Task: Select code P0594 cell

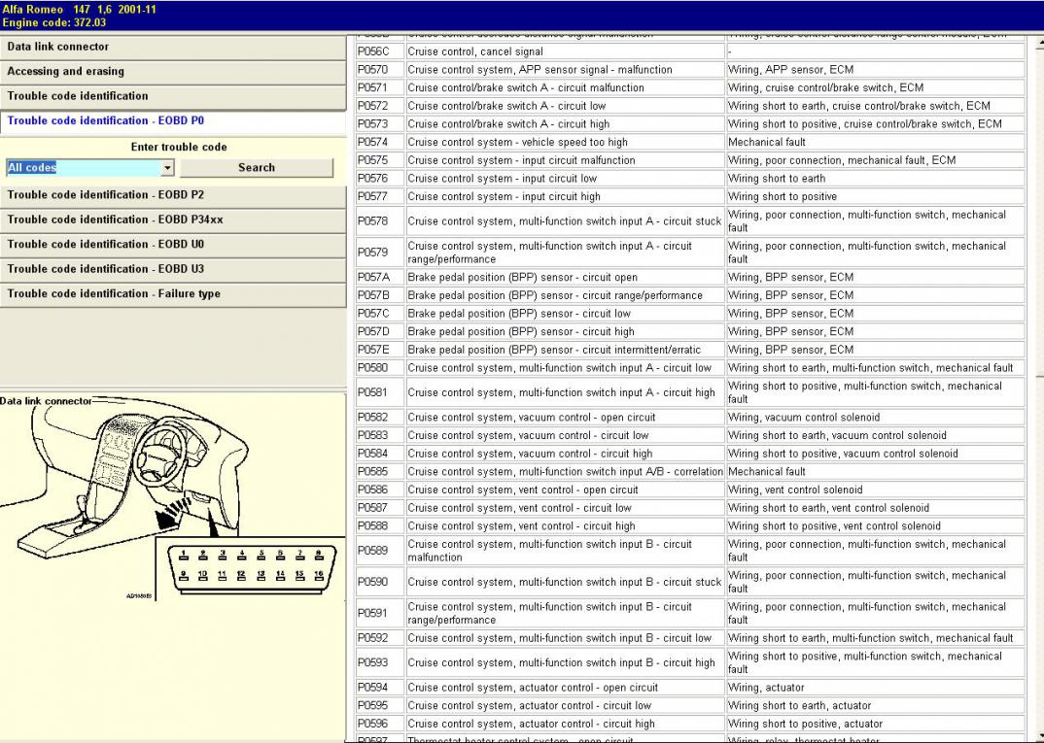Action: pyautogui.click(x=380, y=687)
